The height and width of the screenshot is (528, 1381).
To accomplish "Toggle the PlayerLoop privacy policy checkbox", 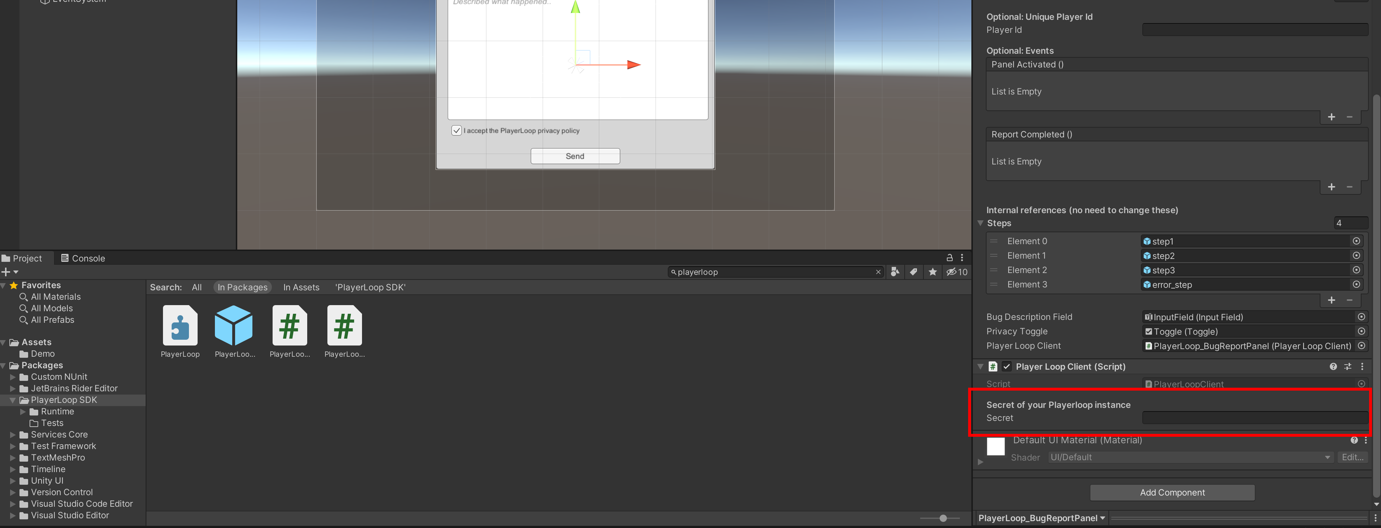I will [x=456, y=130].
